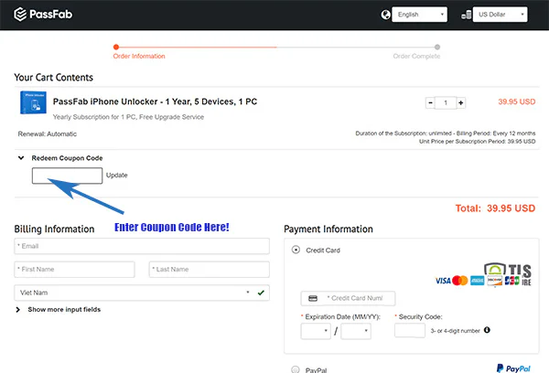Click the Mastercard logo

click(459, 281)
